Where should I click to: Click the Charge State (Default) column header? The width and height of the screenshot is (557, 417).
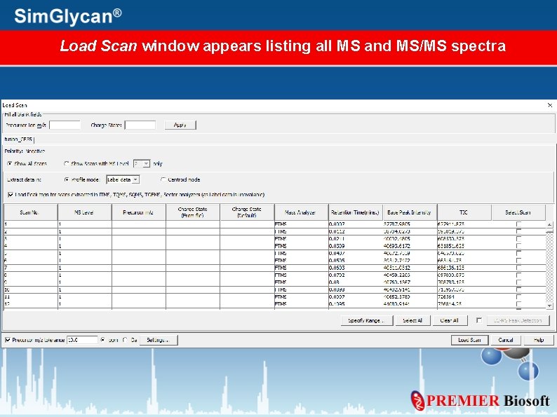(247, 212)
